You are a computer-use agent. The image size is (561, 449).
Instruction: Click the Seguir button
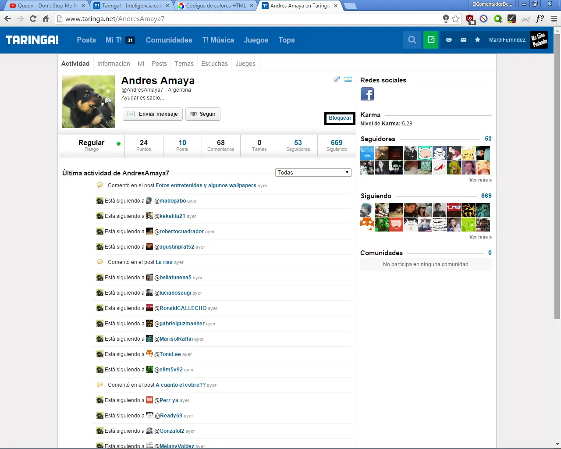pyautogui.click(x=203, y=114)
